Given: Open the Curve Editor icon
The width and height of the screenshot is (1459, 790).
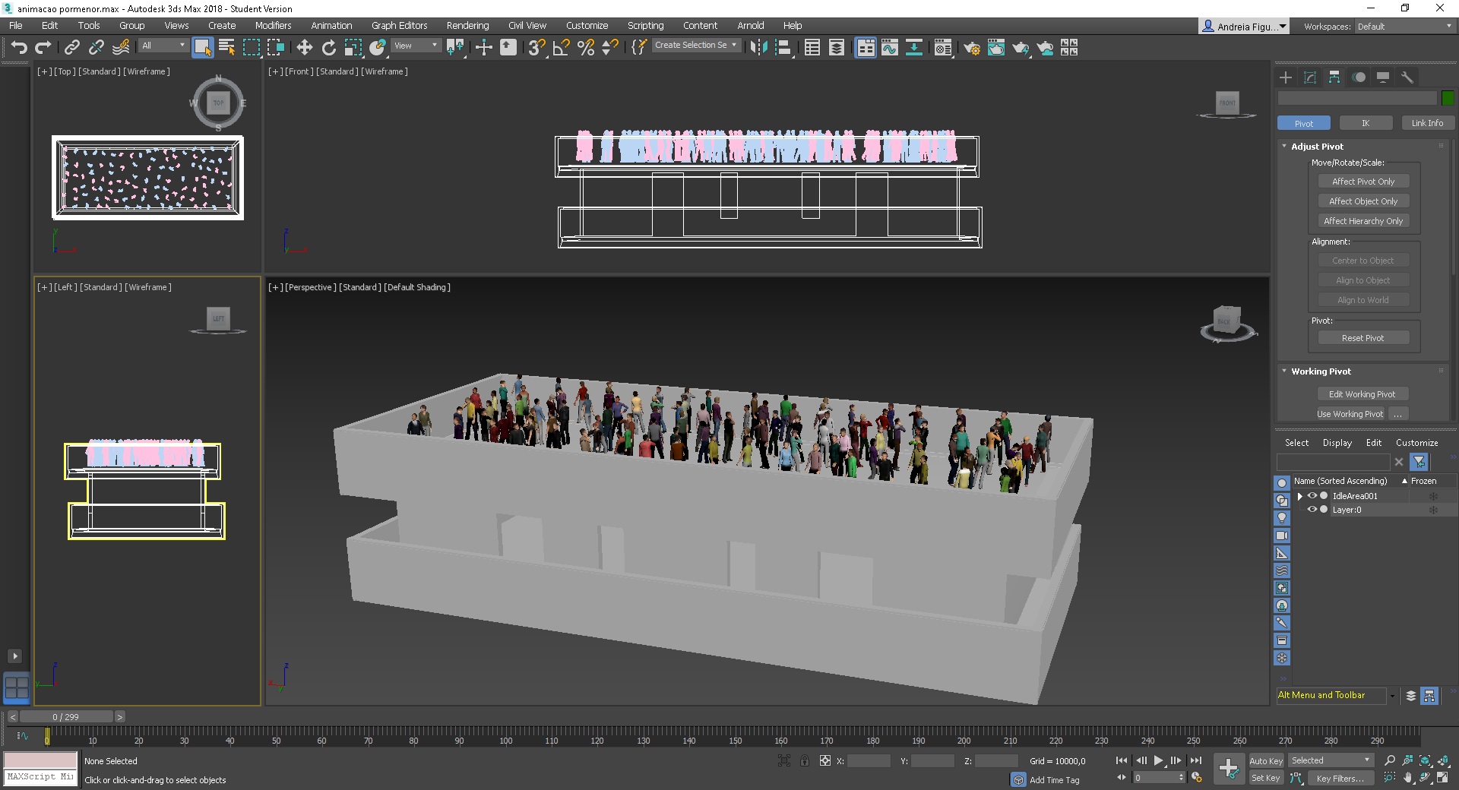Looking at the screenshot, I should (889, 48).
